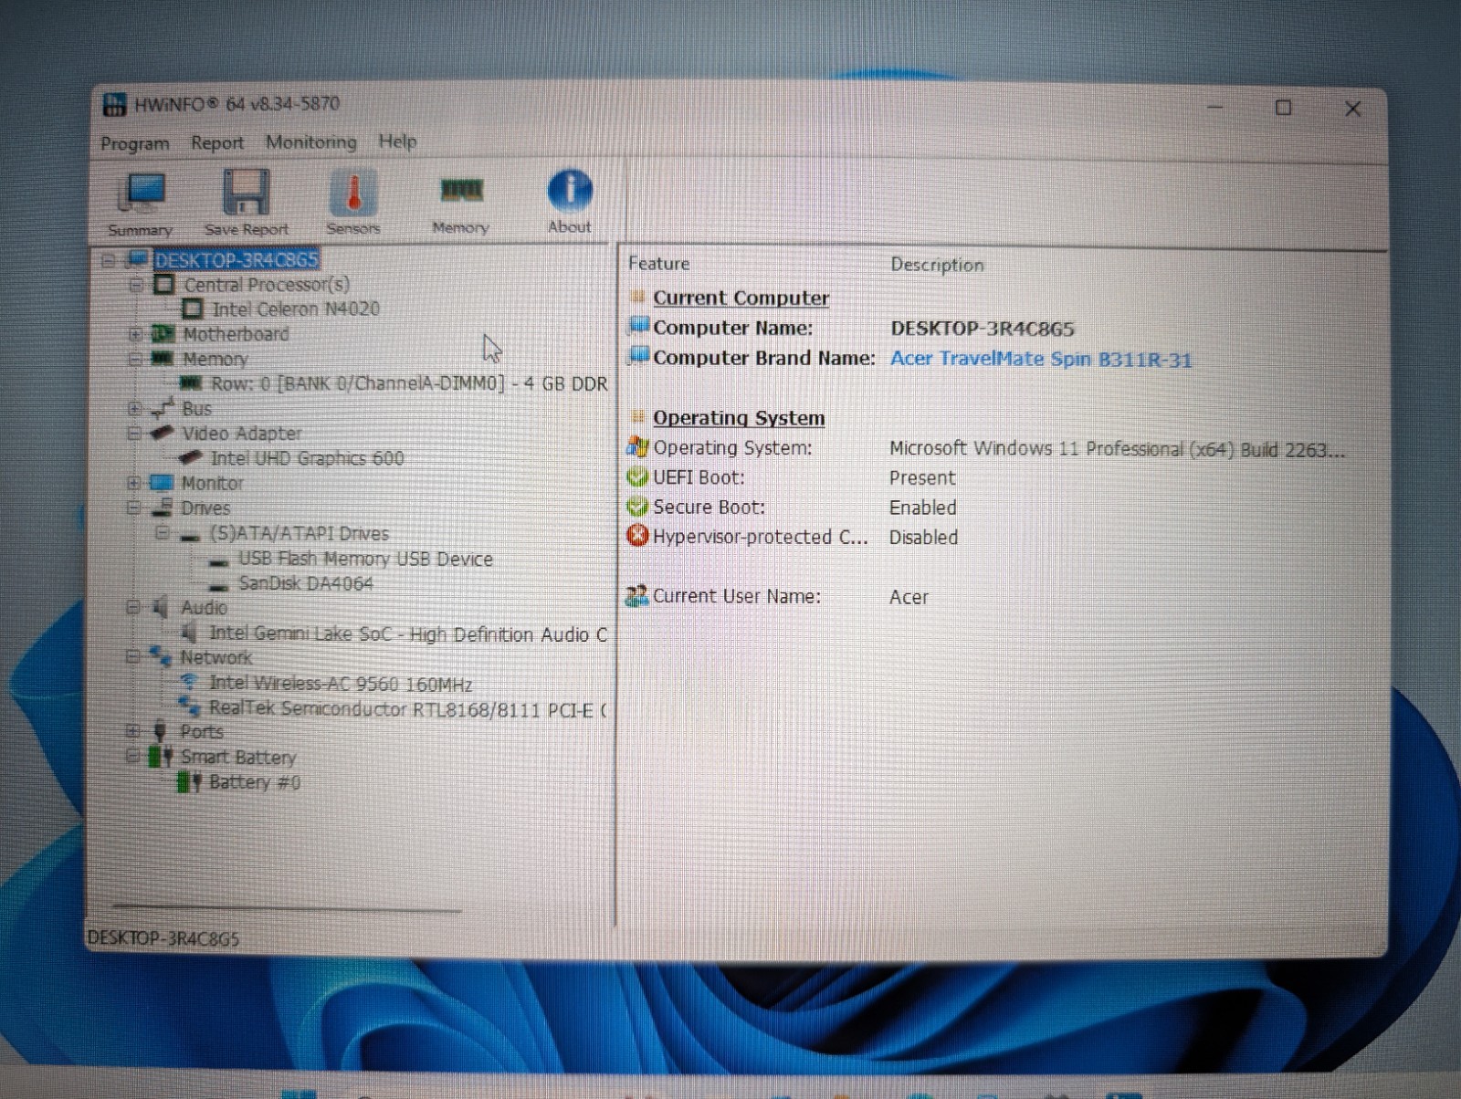Screen dimensions: 1461x1099
Task: Collapse the (S)ATA/ATAPI Drives node
Action: point(162,532)
